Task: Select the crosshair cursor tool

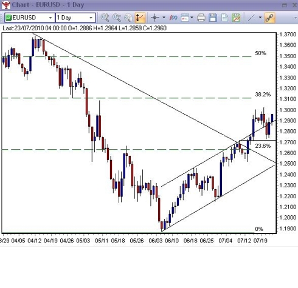Action: click(155, 18)
